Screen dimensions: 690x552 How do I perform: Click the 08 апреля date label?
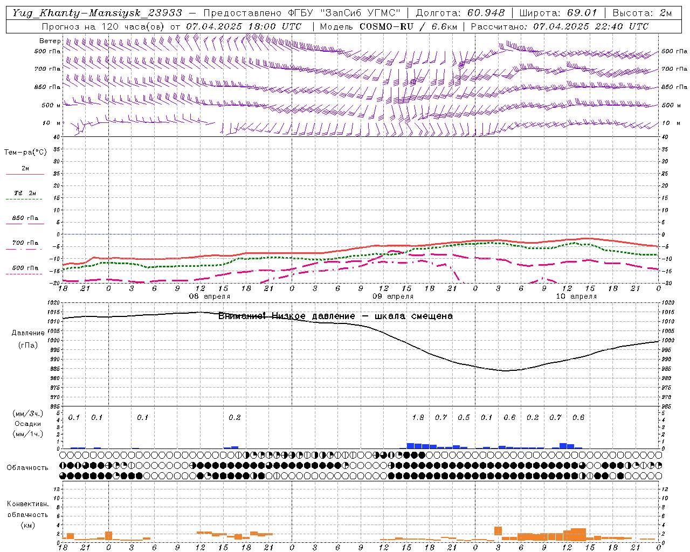[x=209, y=296]
